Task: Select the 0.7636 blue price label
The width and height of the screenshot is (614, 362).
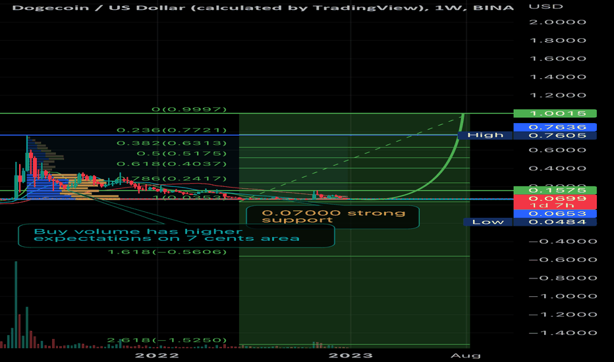Action: (x=555, y=127)
